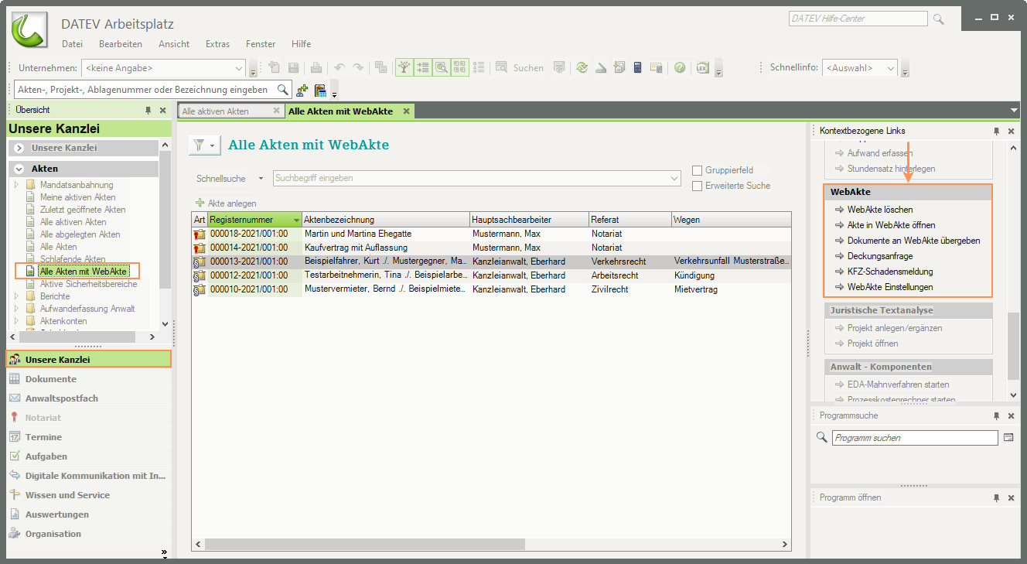Image resolution: width=1027 pixels, height=564 pixels.
Task: Click the Übersicht tree vertical scrollbar
Action: 165,234
